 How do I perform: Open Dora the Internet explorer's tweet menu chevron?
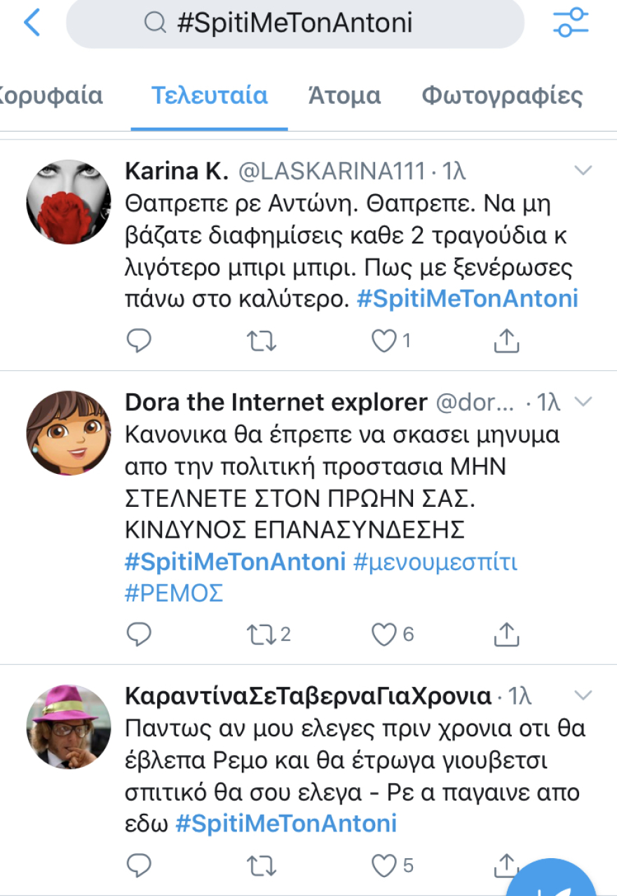tap(582, 401)
